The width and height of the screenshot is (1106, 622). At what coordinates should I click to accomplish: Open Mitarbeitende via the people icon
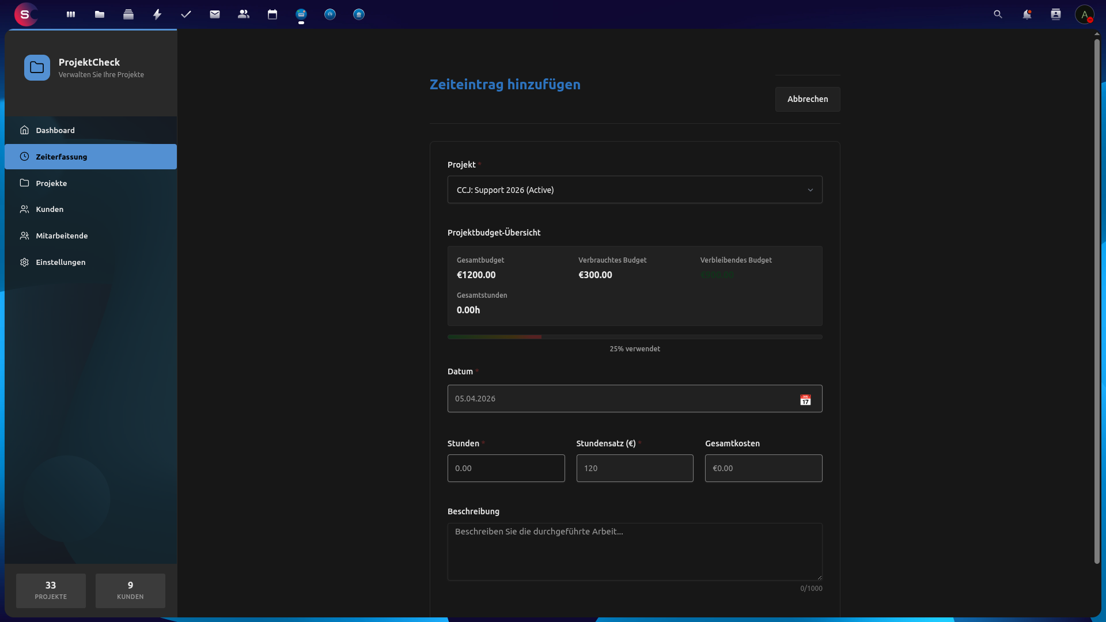tap(24, 236)
